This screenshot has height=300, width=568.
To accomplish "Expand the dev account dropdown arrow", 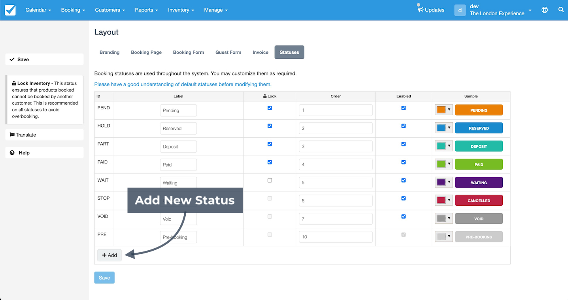I will (530, 10).
